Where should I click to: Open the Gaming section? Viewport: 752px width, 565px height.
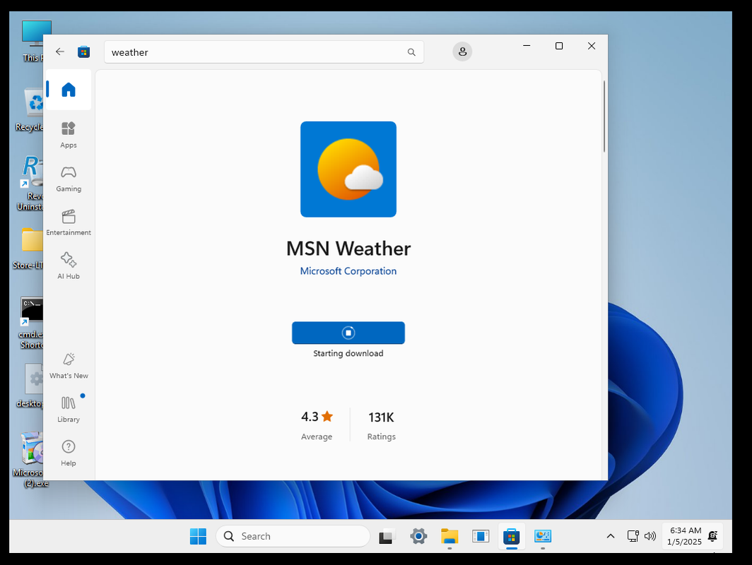(69, 179)
